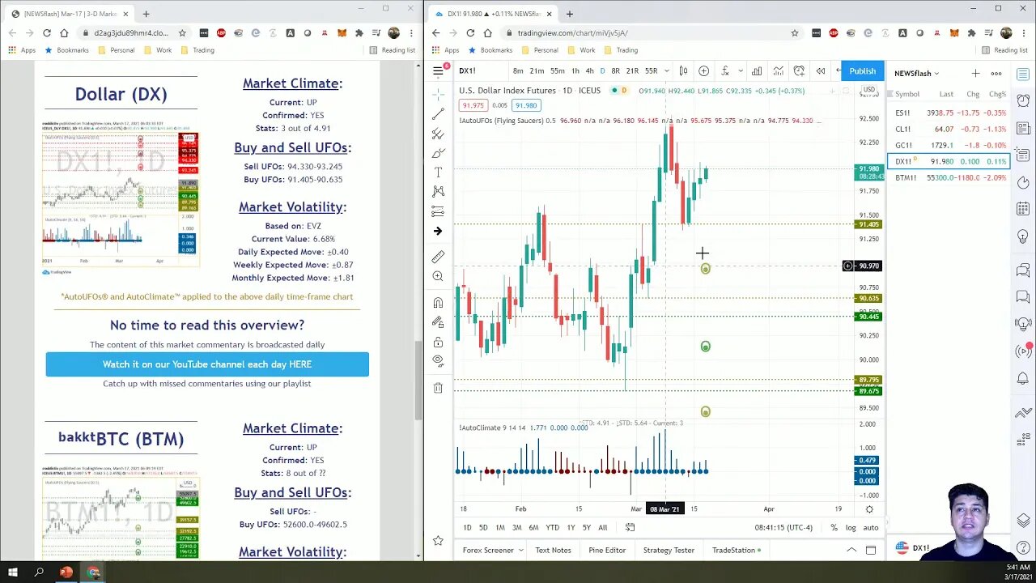Add symbol to watchlist plus icon
The image size is (1036, 583).
(975, 74)
